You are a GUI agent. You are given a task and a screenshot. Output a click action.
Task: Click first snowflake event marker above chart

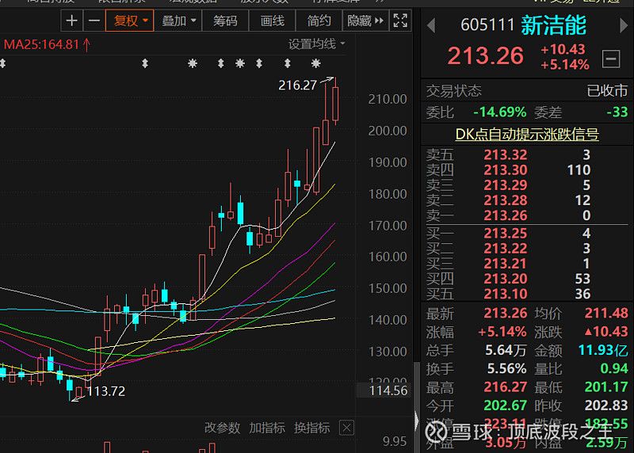point(193,63)
